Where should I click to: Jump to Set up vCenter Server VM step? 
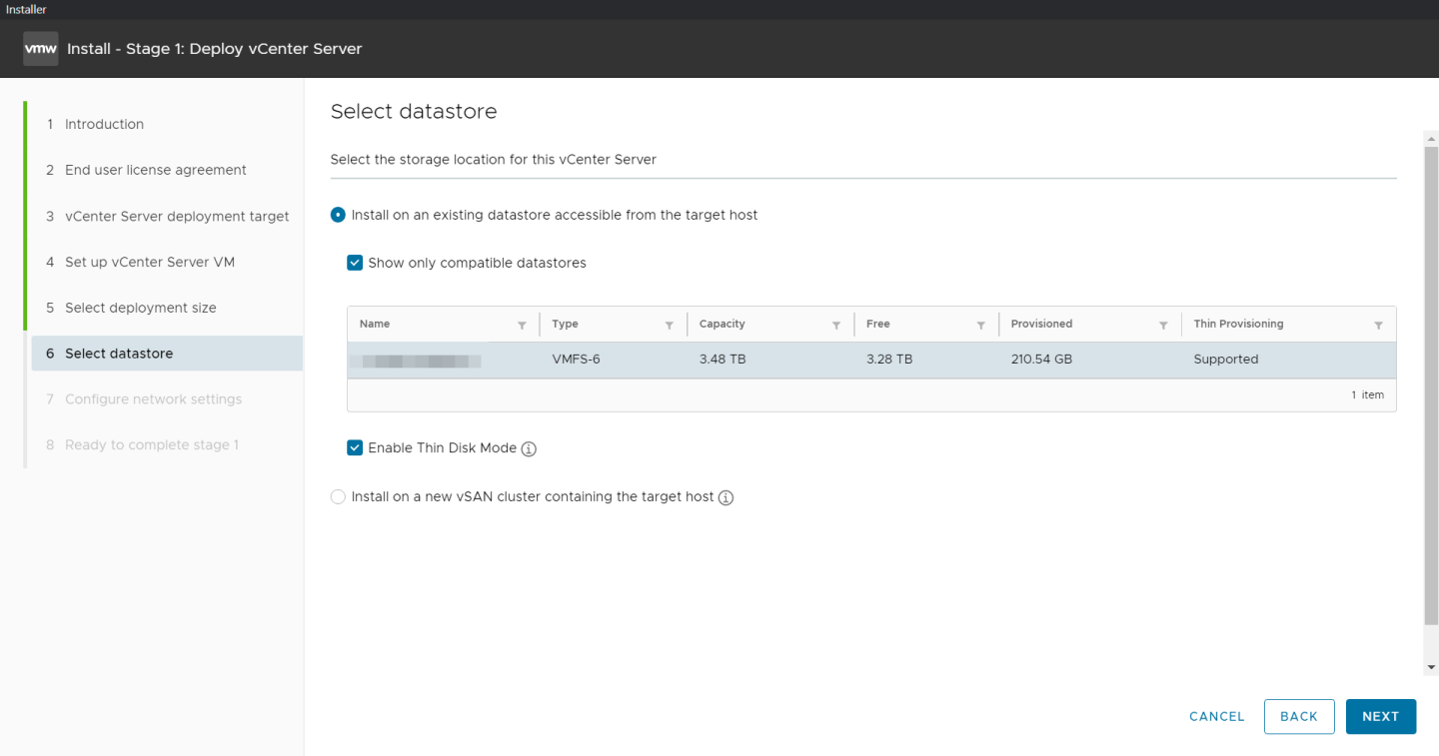[x=150, y=263]
